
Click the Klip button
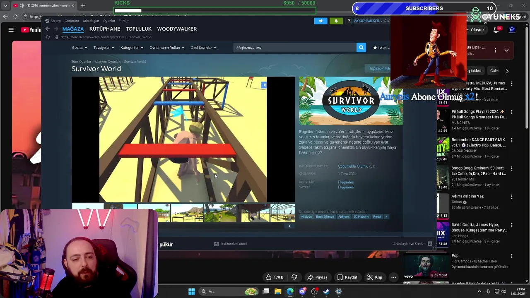pyautogui.click(x=375, y=277)
